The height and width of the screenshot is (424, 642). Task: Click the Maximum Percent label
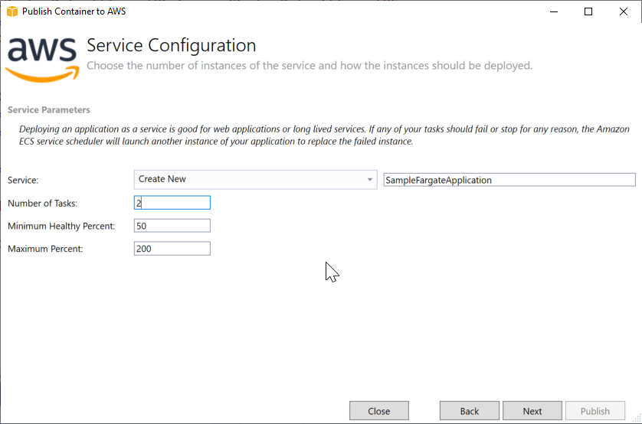(45, 249)
